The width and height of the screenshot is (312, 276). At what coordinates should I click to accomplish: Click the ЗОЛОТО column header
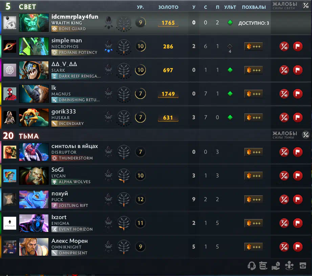[168, 7]
